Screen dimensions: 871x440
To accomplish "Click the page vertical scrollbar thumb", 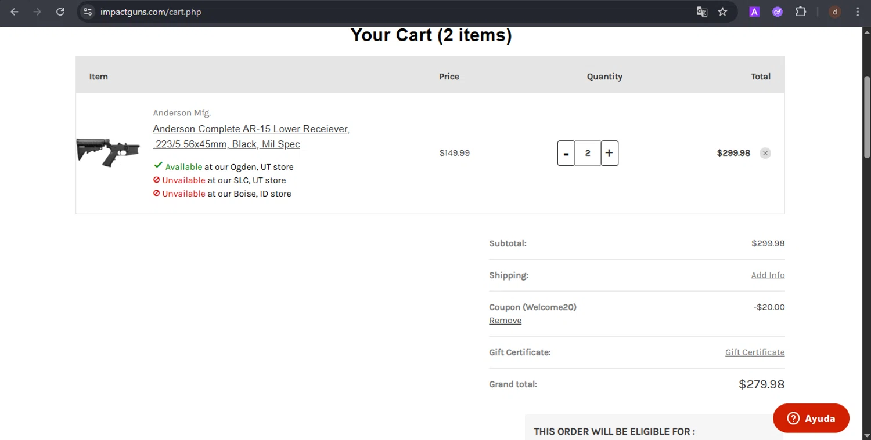I will (x=867, y=117).
